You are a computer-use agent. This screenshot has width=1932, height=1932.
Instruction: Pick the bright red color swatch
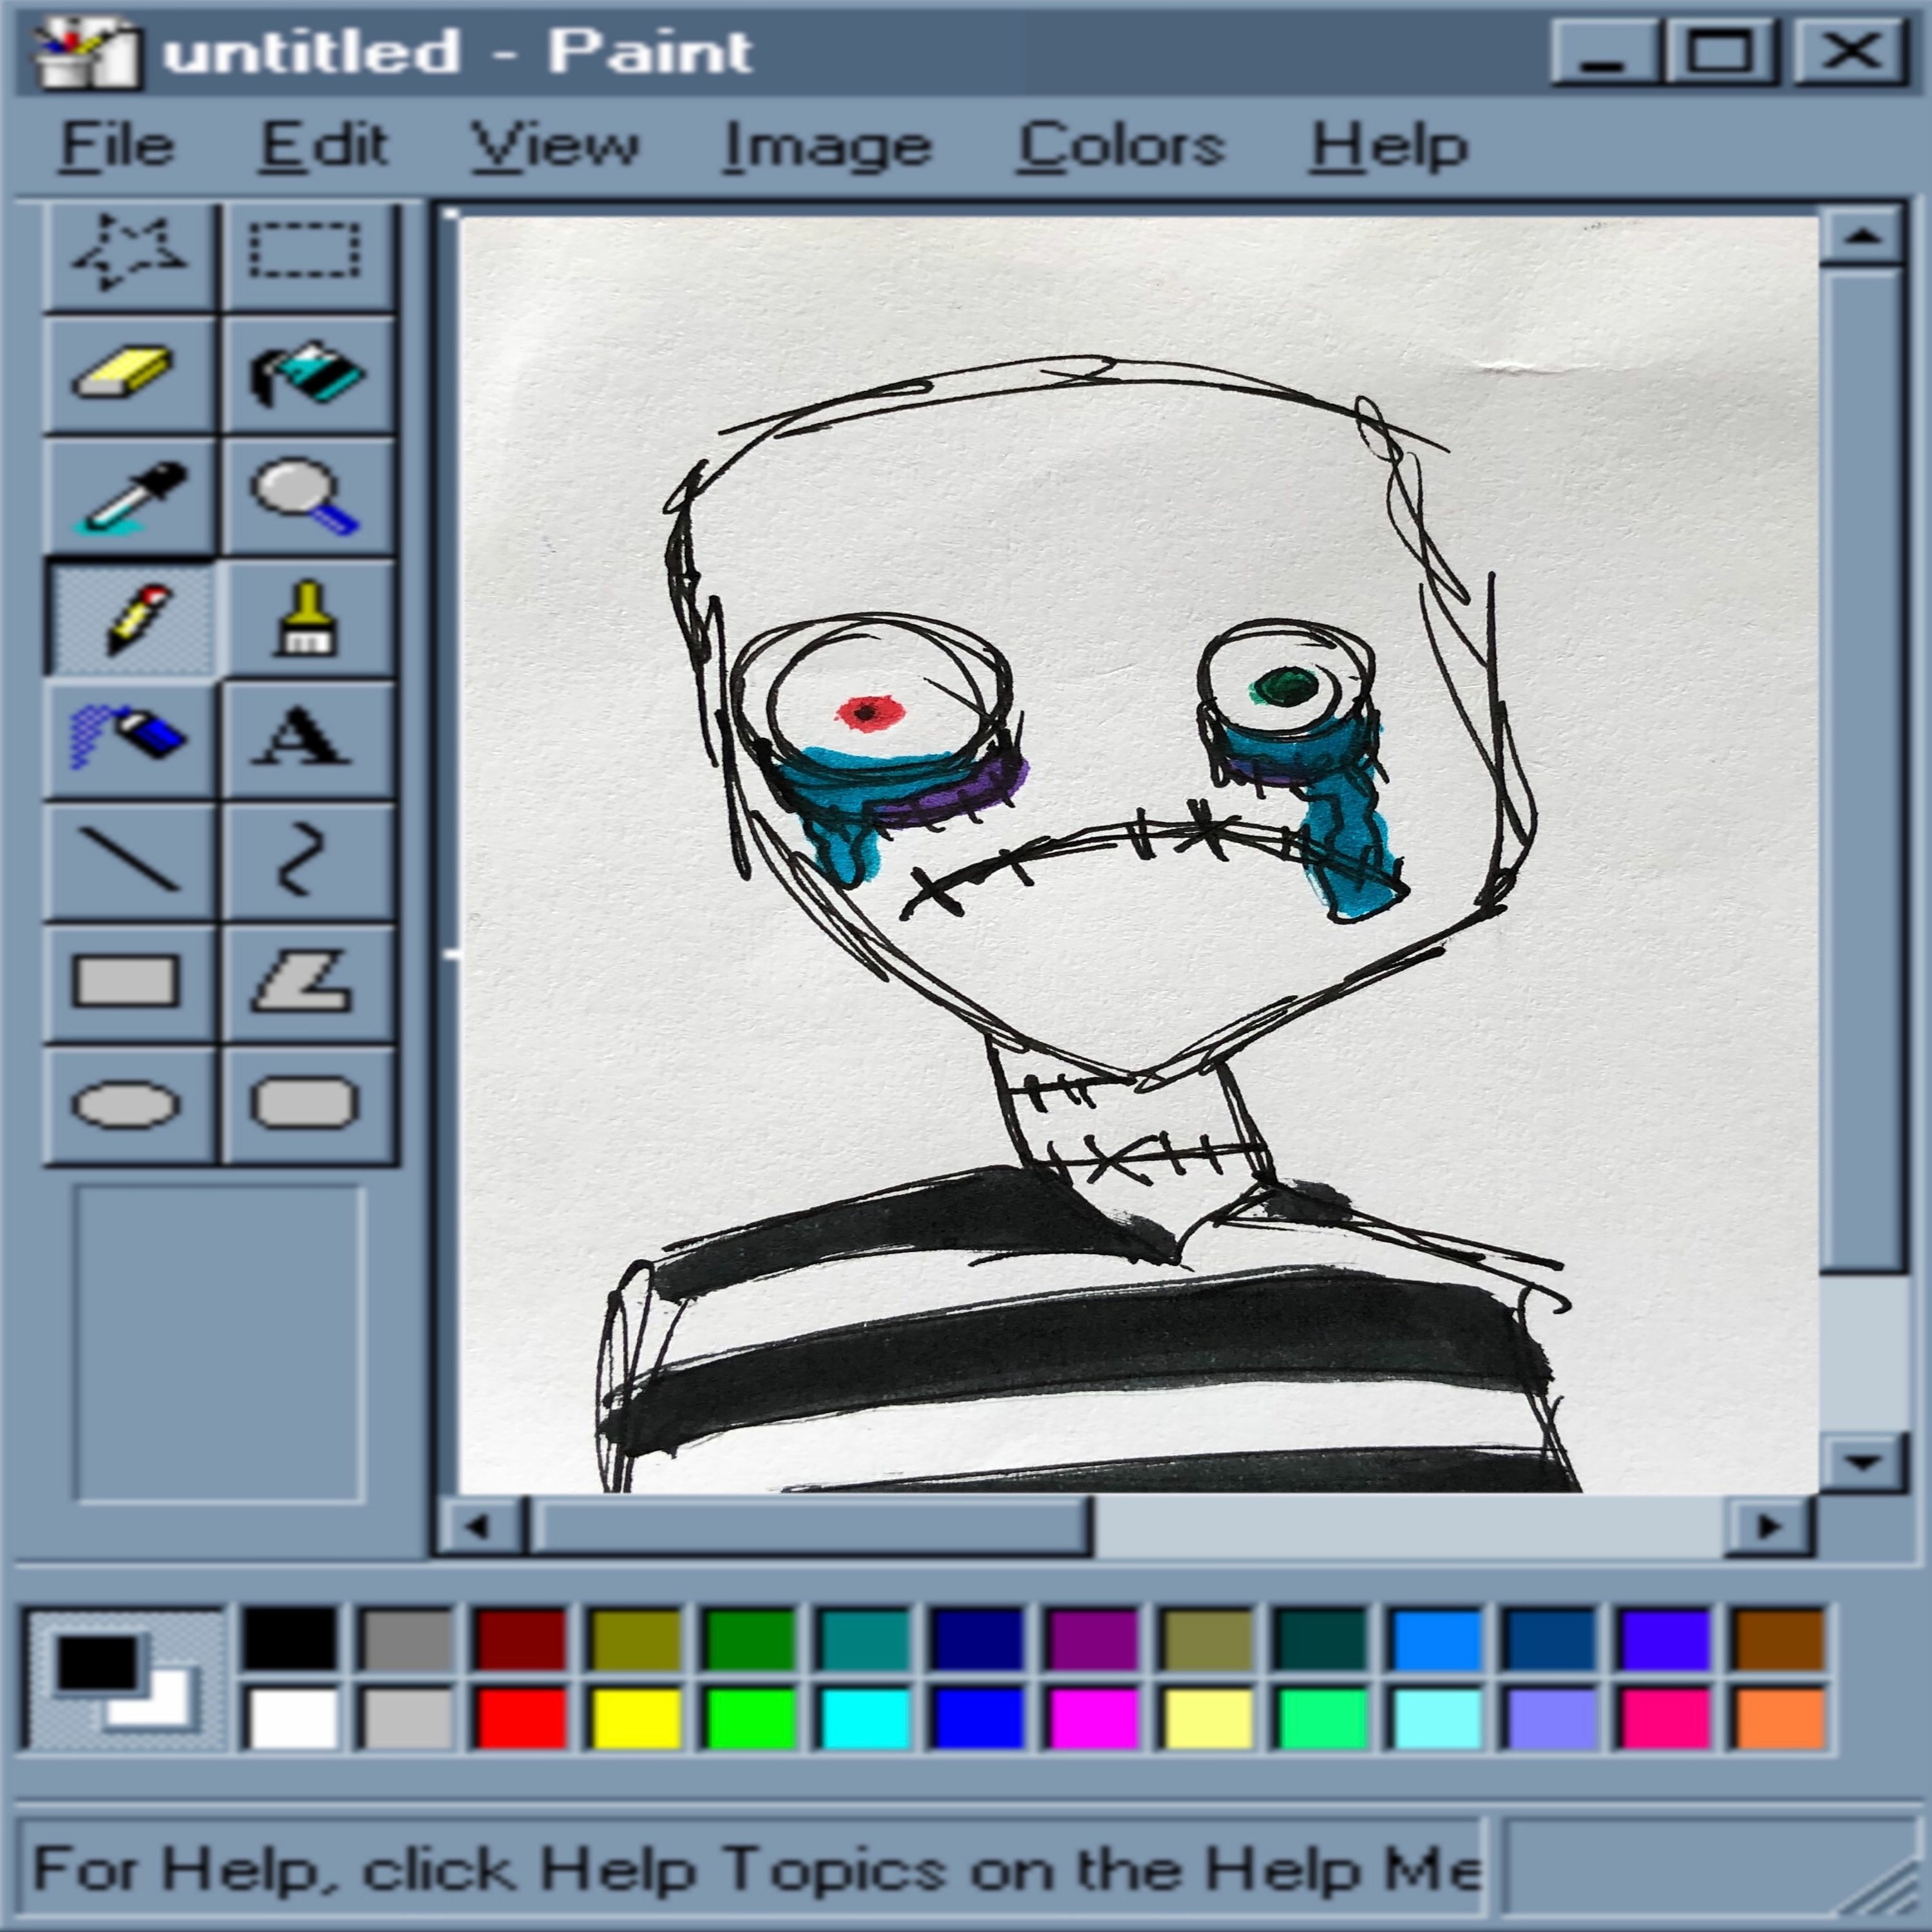(x=521, y=1718)
